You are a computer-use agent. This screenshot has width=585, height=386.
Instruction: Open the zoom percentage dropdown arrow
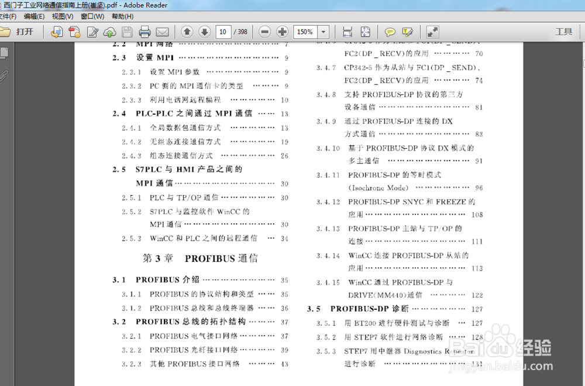coord(324,32)
